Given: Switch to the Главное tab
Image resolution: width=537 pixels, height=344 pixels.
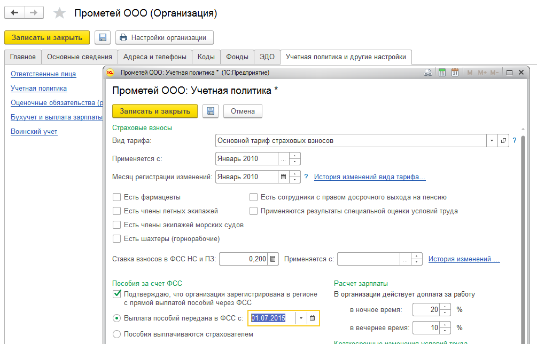Looking at the screenshot, I should (23, 57).
